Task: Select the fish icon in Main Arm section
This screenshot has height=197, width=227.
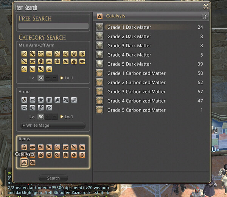Action: tap(41, 69)
